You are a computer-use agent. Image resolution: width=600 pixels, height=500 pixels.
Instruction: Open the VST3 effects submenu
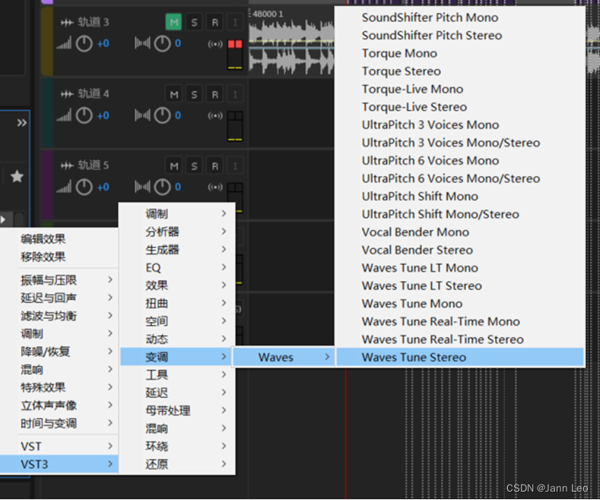[59, 464]
